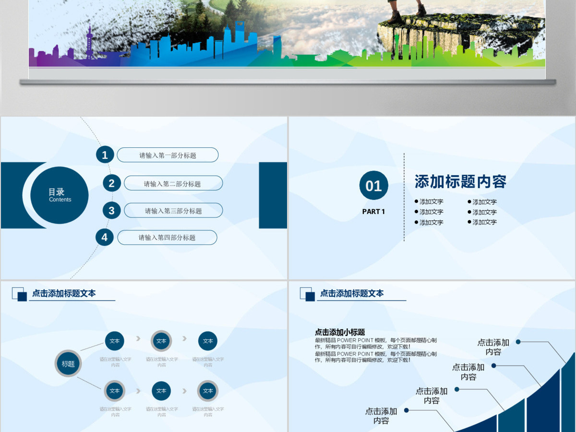576x432 pixels.
Task: Click the 01 circle on the PART 1 slide
Action: coord(373,185)
